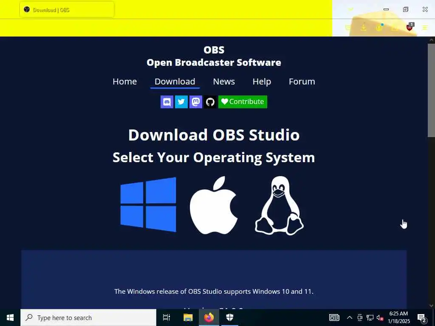Select the Windows operating system logo

pos(148,205)
